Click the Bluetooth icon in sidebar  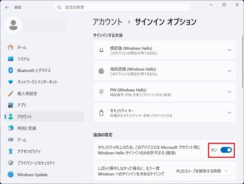point(10,70)
